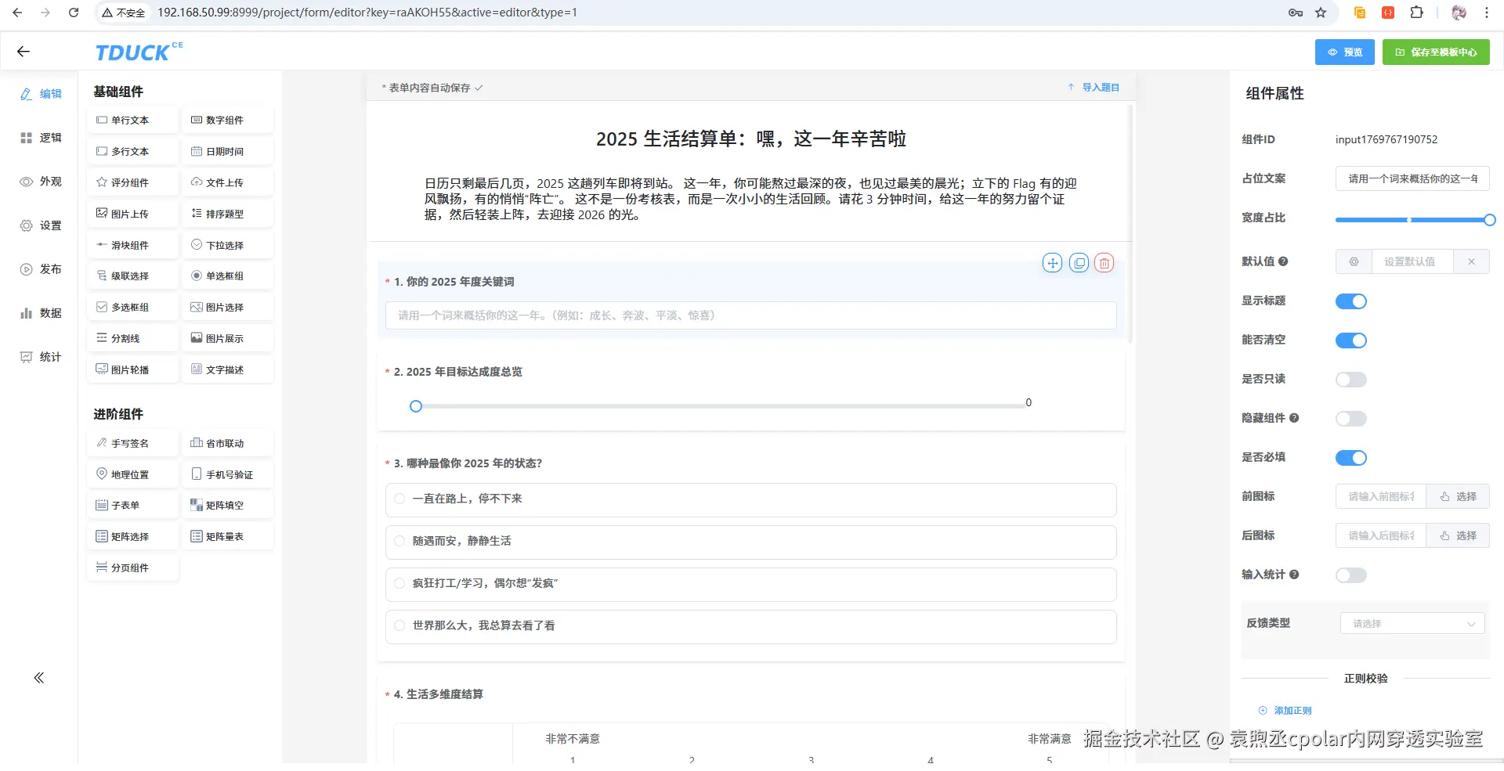Toggle the 显示标题 switch
The width and height of the screenshot is (1504, 771).
coord(1351,301)
